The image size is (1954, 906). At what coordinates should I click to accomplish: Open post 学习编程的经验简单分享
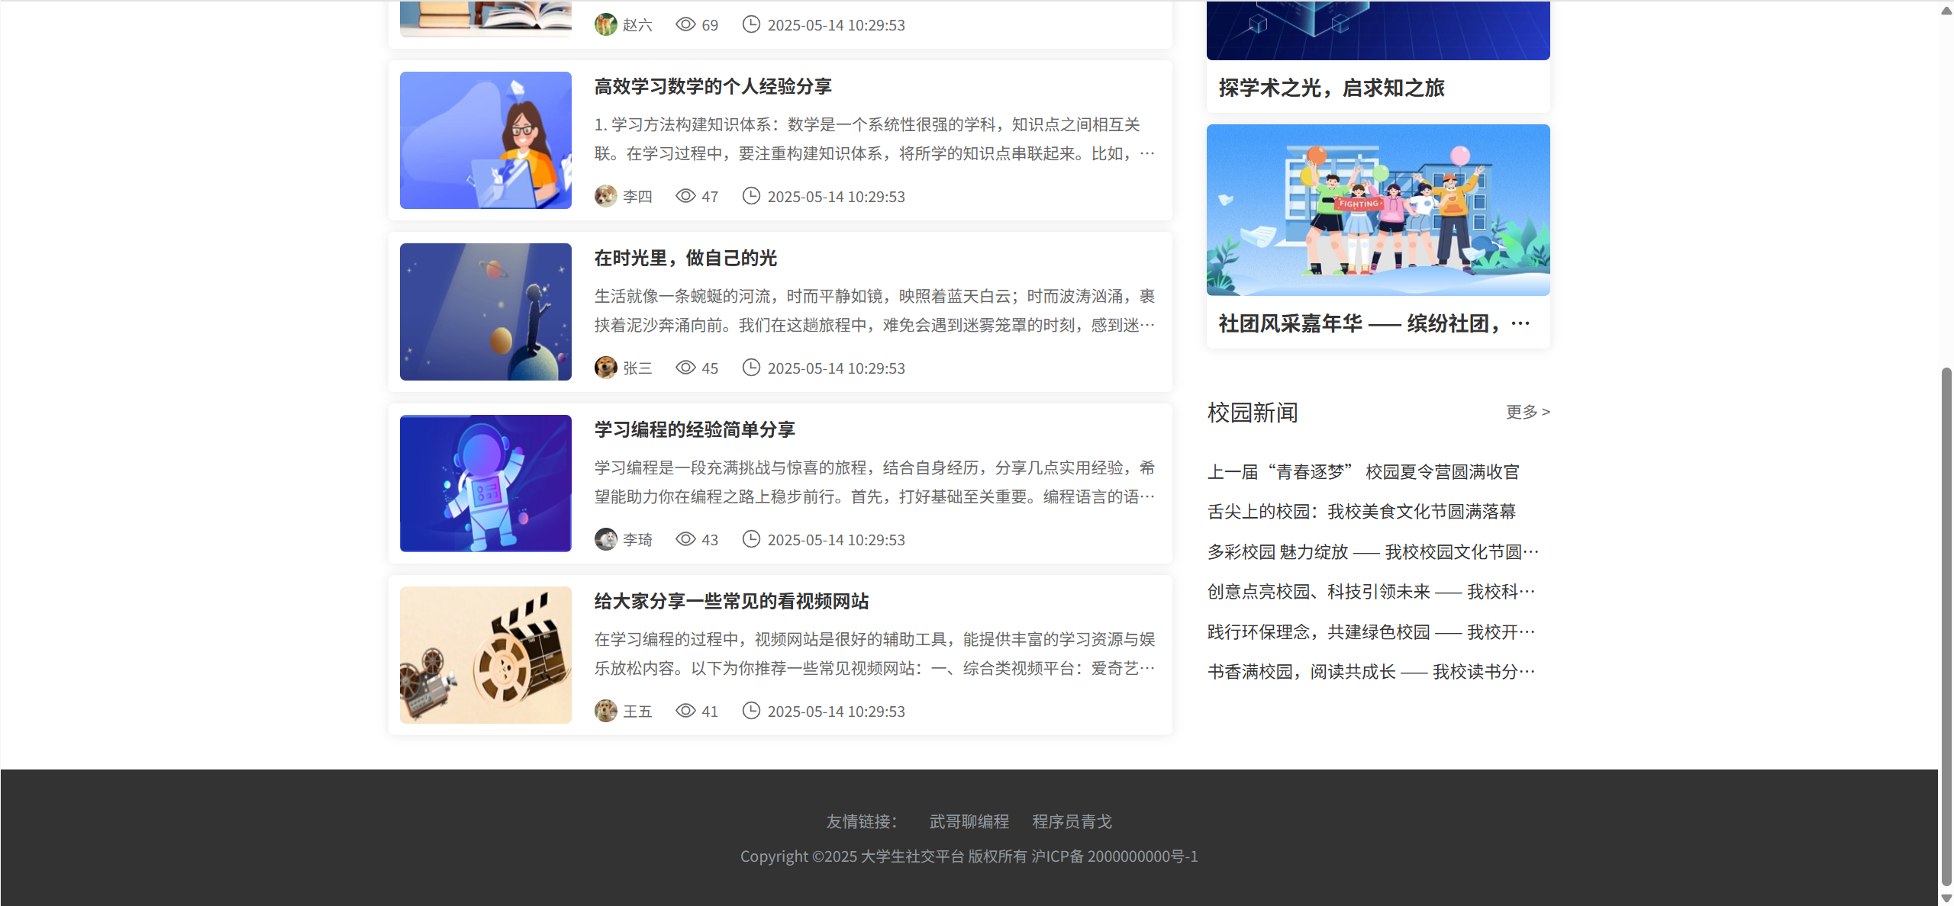point(694,430)
